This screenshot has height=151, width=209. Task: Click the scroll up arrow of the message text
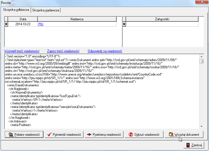[202, 57]
